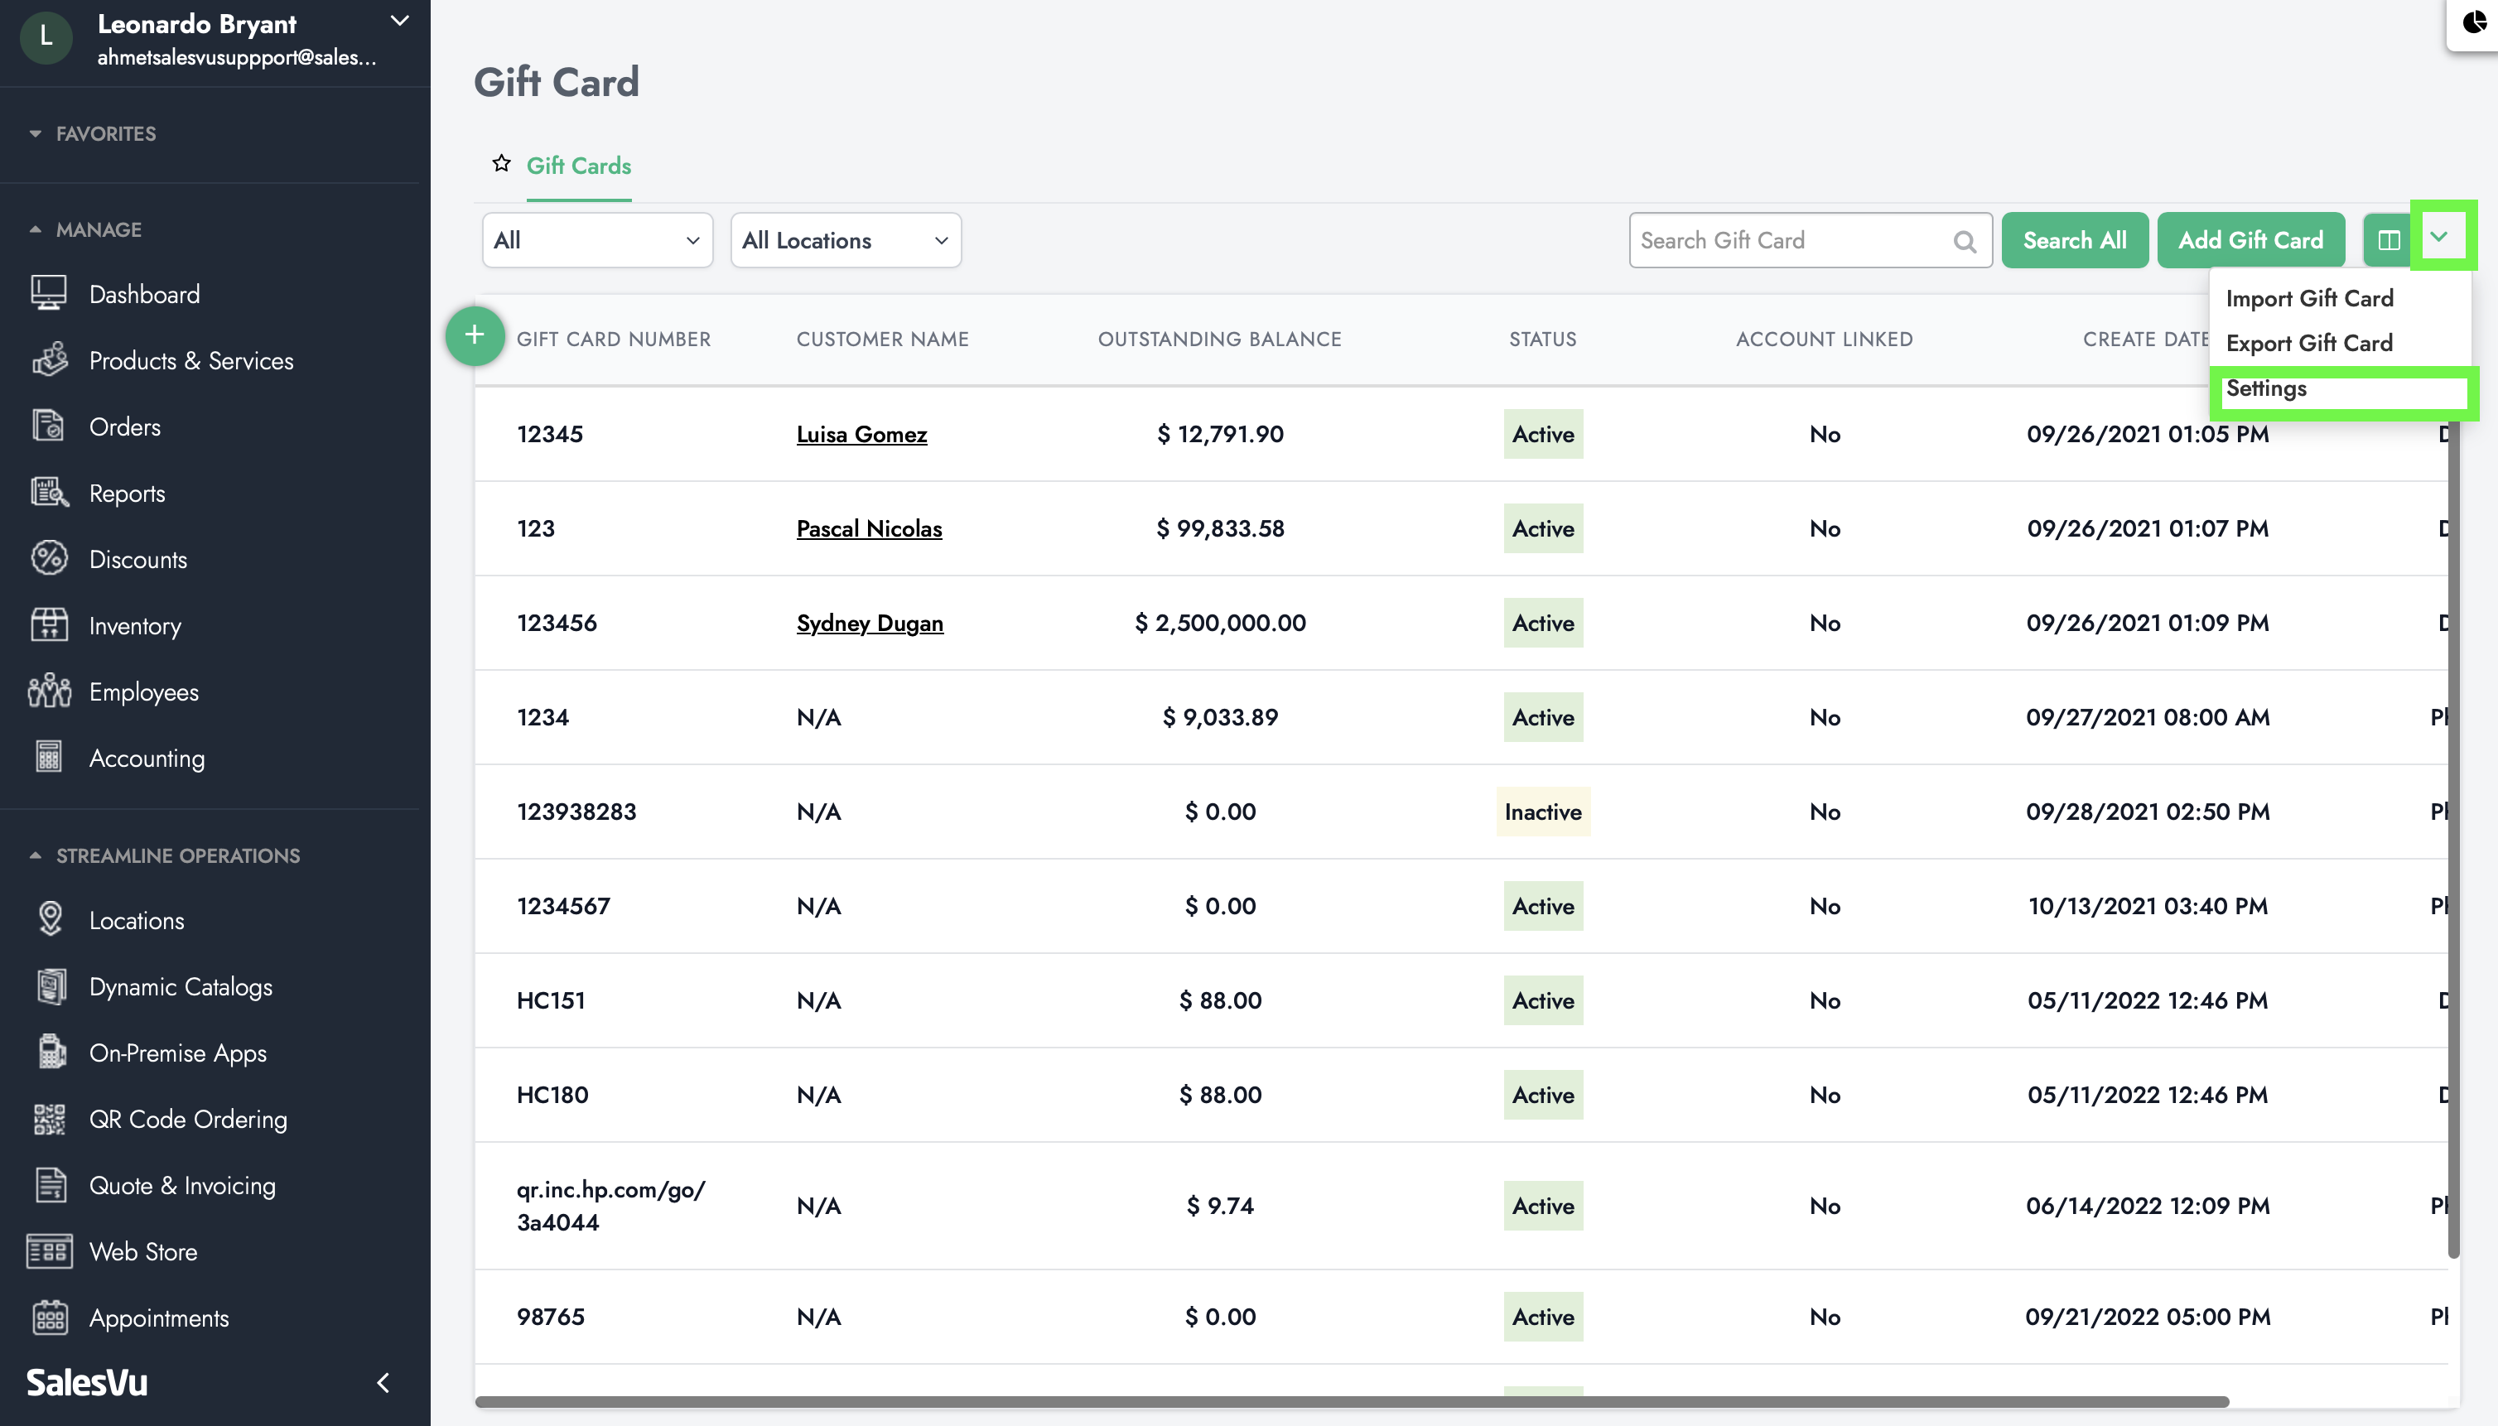Click the L user avatar
Viewport: 2498px width, 1426px height.
coord(46,38)
